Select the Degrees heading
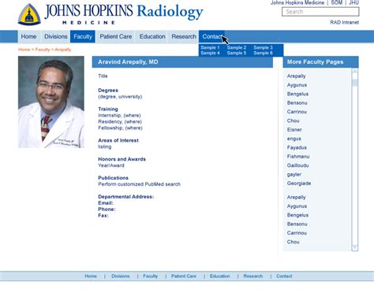The image size is (374, 300). 108,91
